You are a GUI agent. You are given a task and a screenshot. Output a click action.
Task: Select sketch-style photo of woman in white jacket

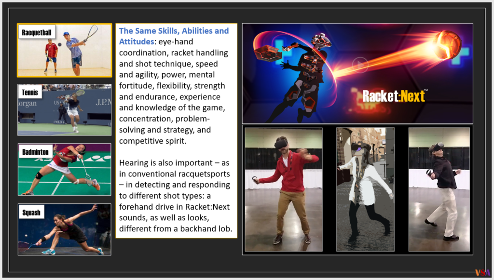[x=365, y=189]
